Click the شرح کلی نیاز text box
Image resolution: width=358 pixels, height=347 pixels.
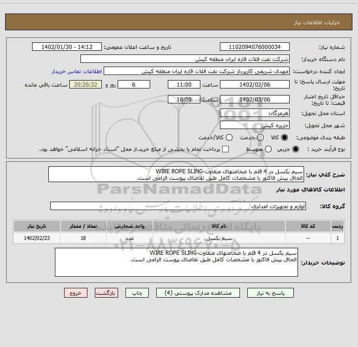point(176,175)
